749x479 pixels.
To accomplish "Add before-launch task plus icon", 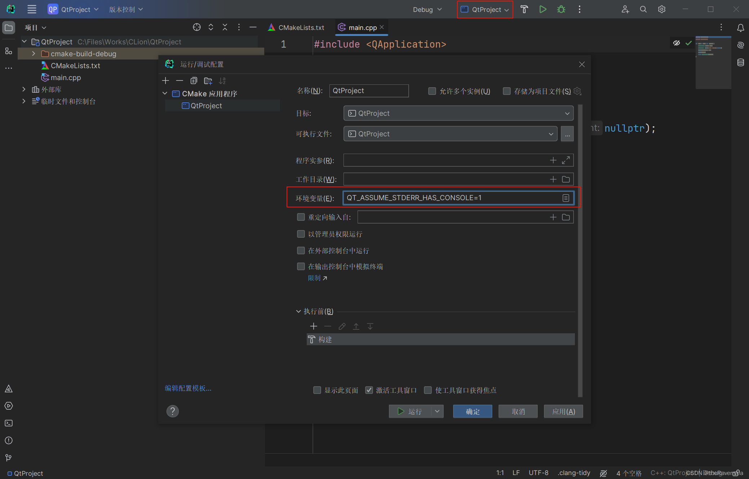I will click(314, 326).
